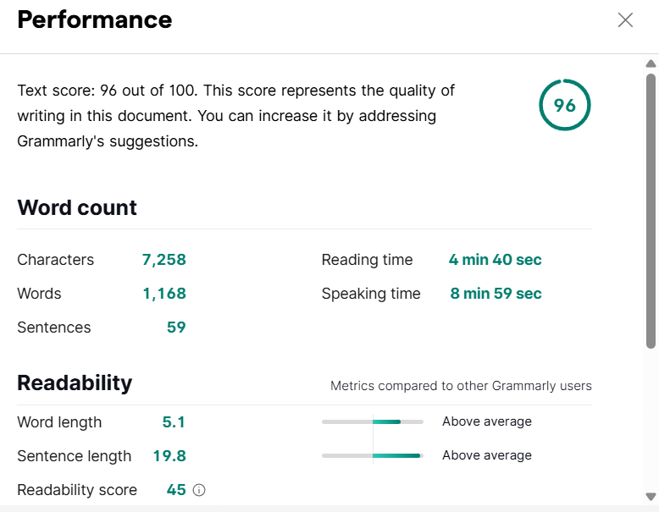Click the Word length comparison bar
Image resolution: width=659 pixels, height=512 pixels.
pos(373,421)
